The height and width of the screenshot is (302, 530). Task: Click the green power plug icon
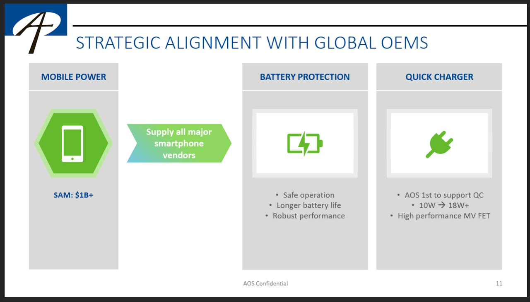tap(439, 143)
